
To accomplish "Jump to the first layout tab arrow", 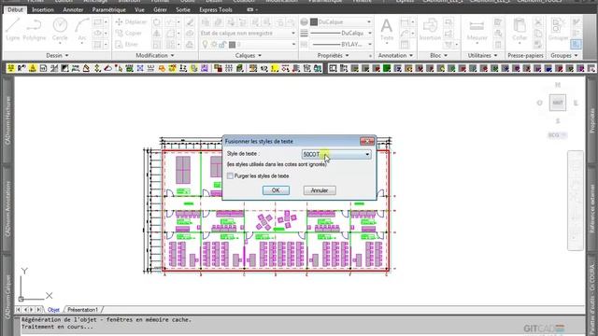I will (19, 310).
